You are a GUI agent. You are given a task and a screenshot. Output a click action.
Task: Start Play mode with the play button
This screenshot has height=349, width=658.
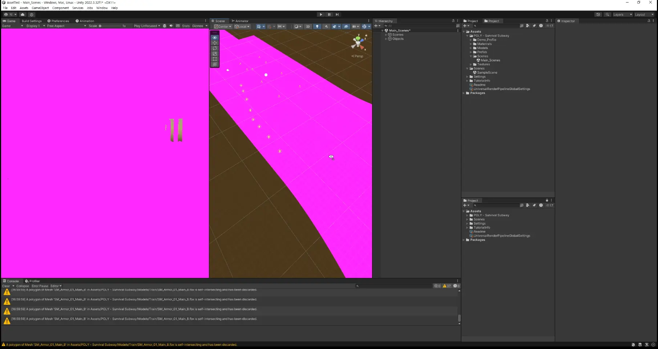coord(321,15)
